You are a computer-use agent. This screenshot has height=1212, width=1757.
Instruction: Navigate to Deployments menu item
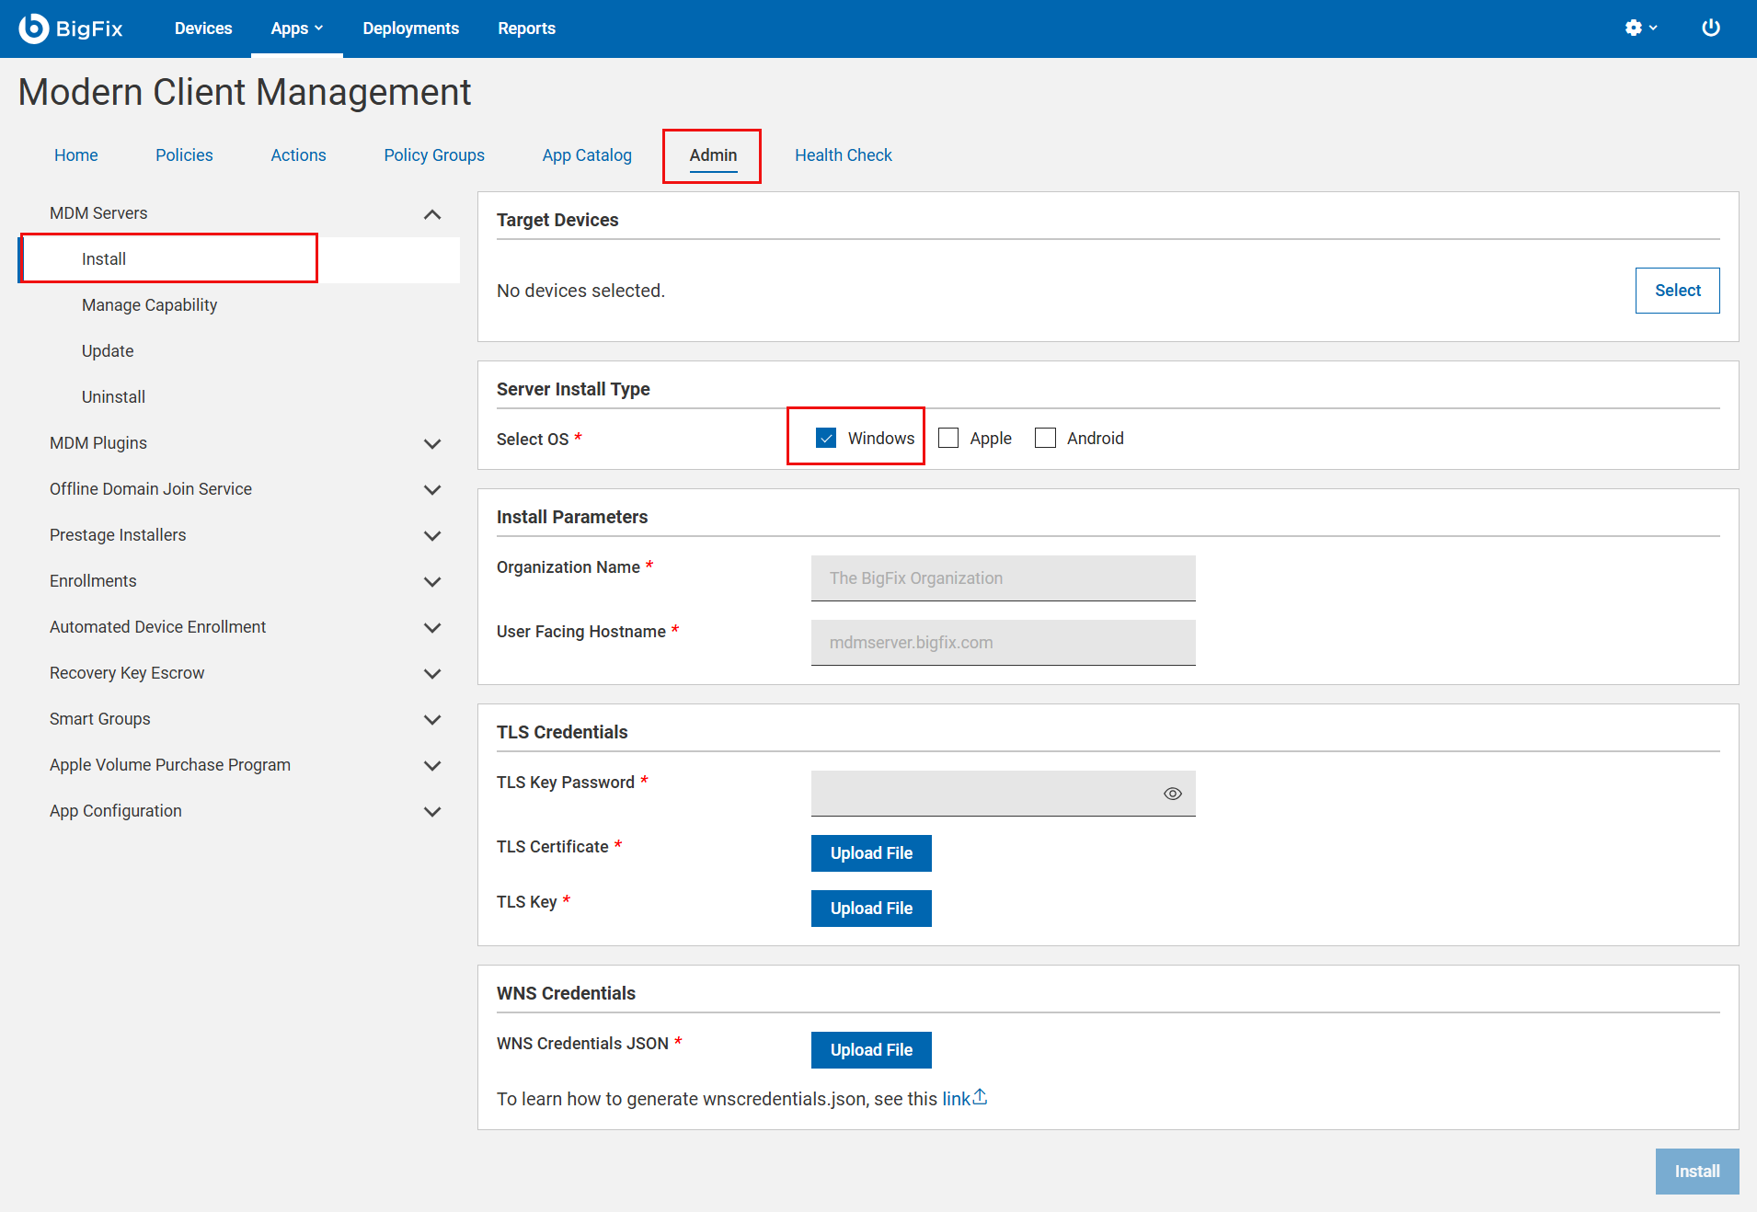(410, 28)
